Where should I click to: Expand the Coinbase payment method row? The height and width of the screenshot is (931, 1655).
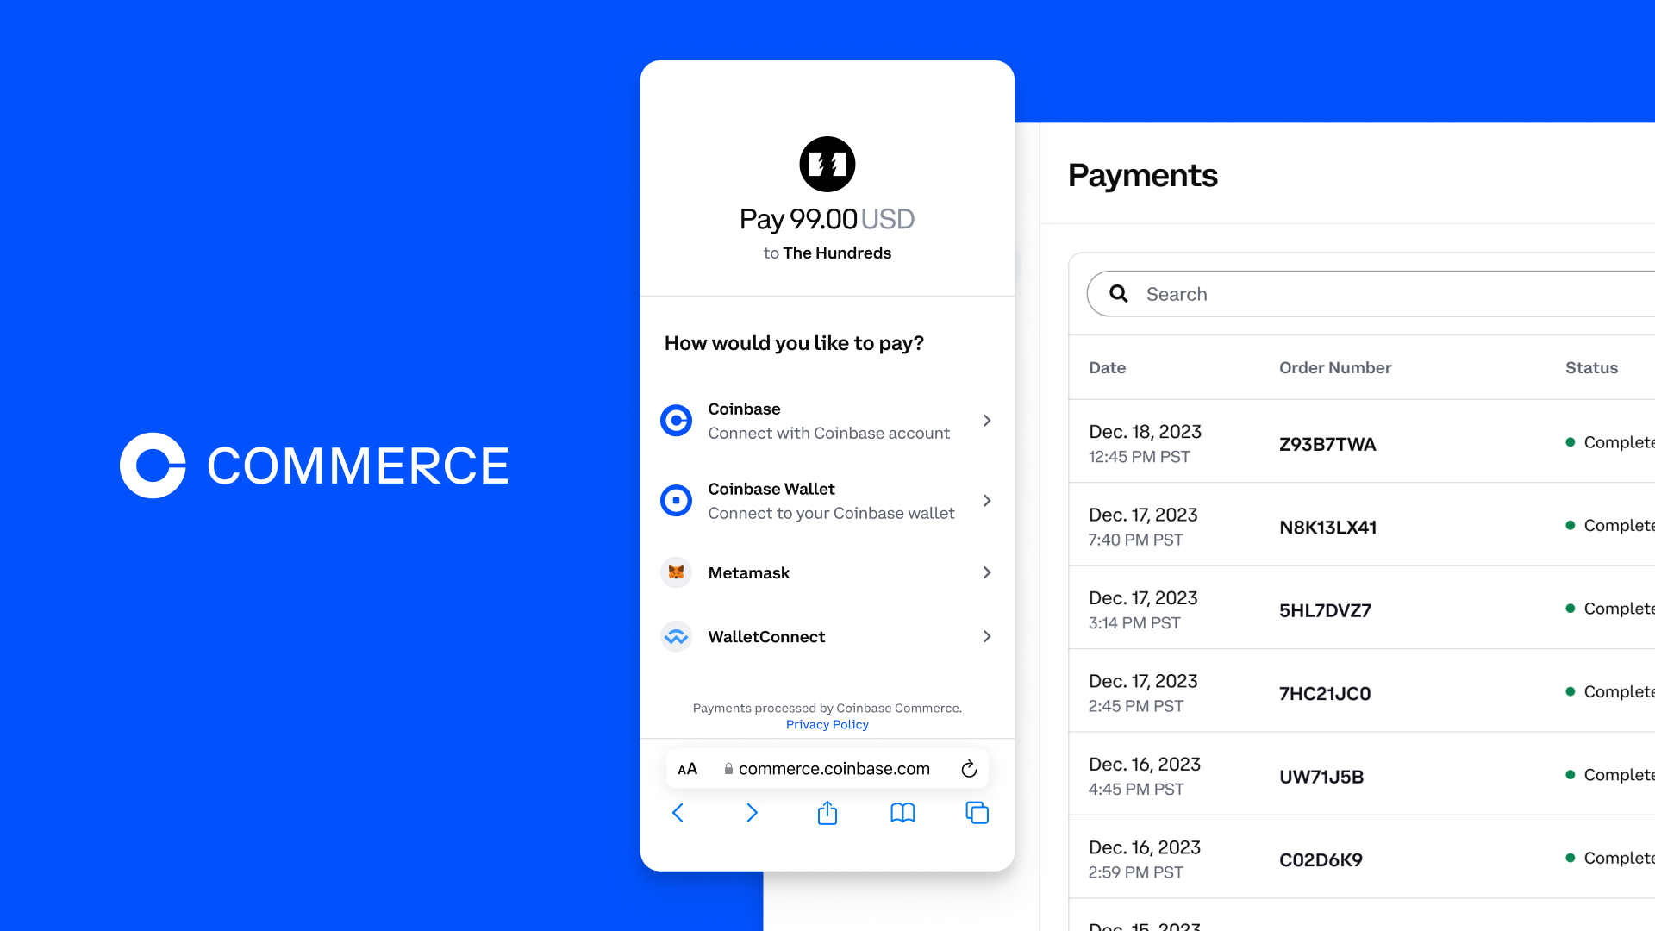(x=827, y=420)
